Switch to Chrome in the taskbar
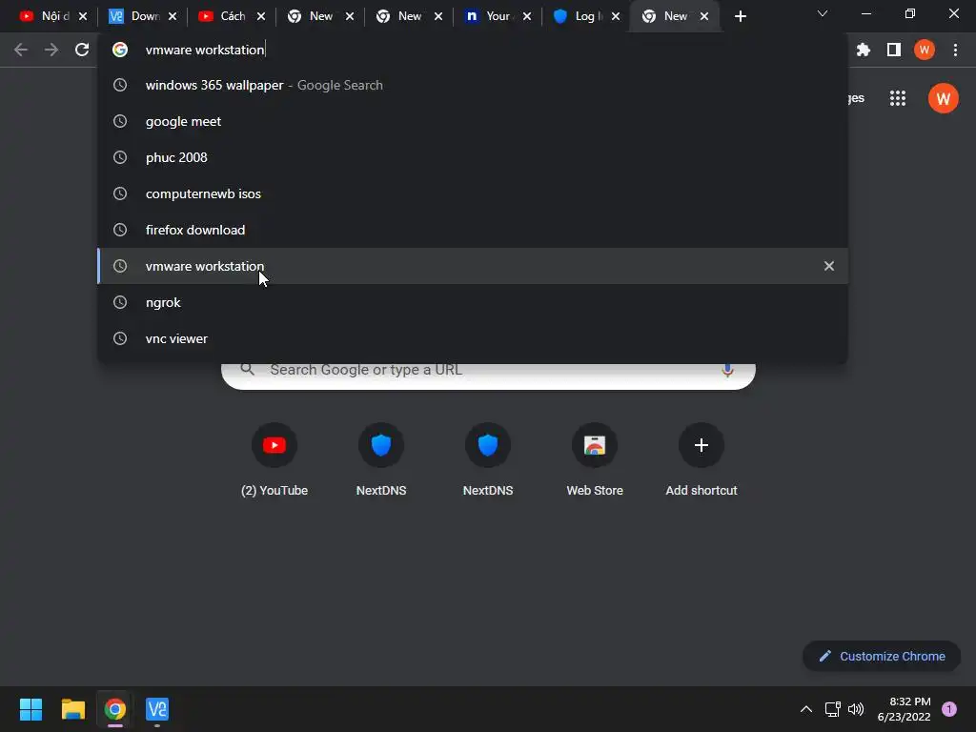 tap(115, 709)
